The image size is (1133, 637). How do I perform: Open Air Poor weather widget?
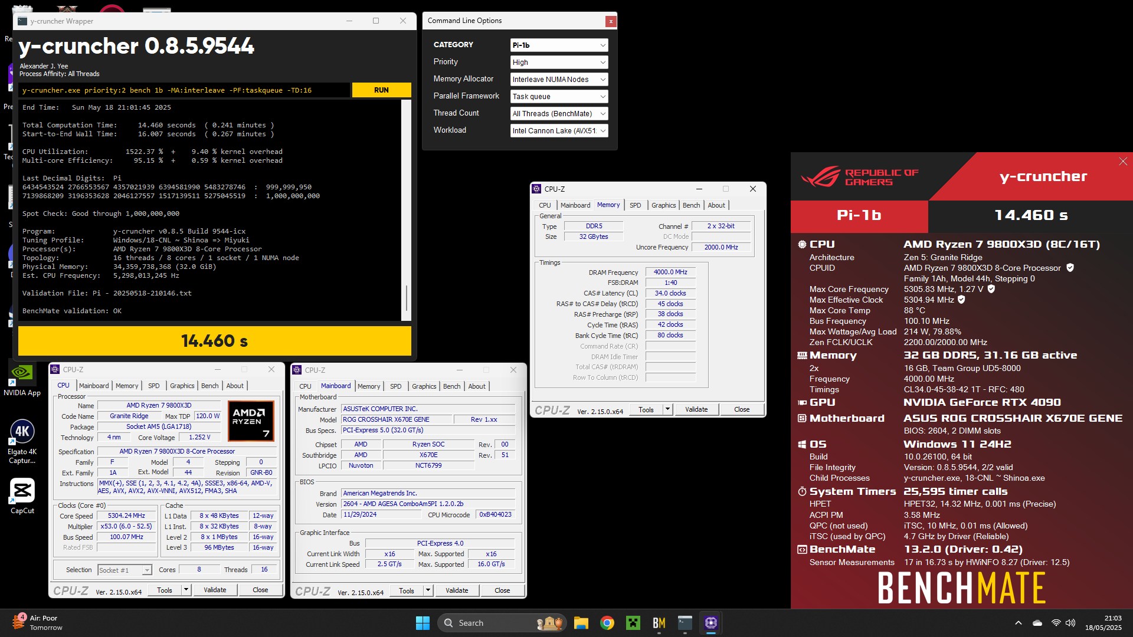coord(37,622)
